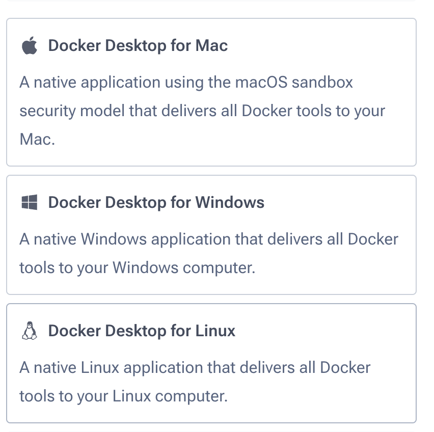Image resolution: width=434 pixels, height=432 pixels.
Task: Click the word 'Windows' in the second heading
Action: (x=230, y=203)
